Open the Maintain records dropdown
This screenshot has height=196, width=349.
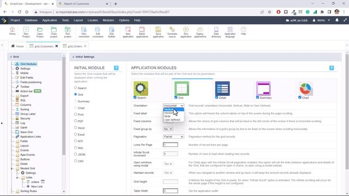point(168,173)
